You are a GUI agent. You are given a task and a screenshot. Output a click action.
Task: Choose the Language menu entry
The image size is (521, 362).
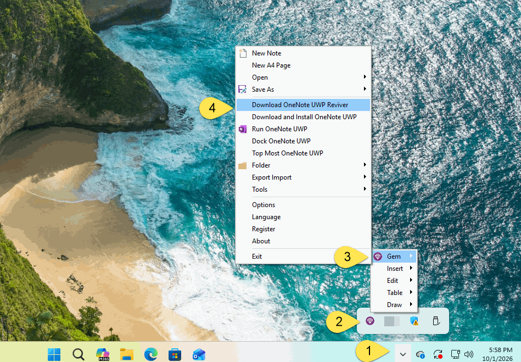[x=303, y=217]
